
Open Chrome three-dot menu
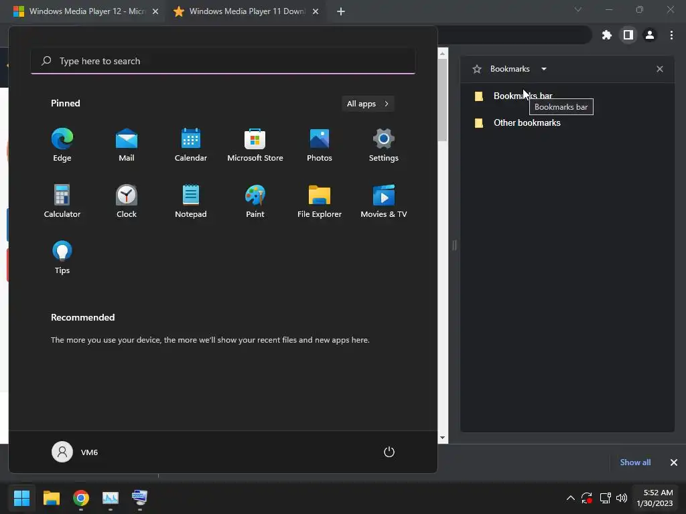click(x=671, y=35)
